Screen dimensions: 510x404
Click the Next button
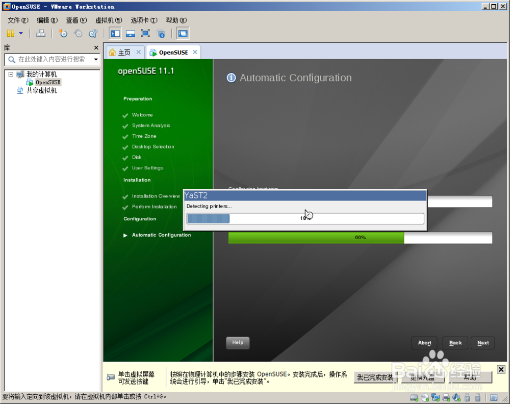coord(483,343)
